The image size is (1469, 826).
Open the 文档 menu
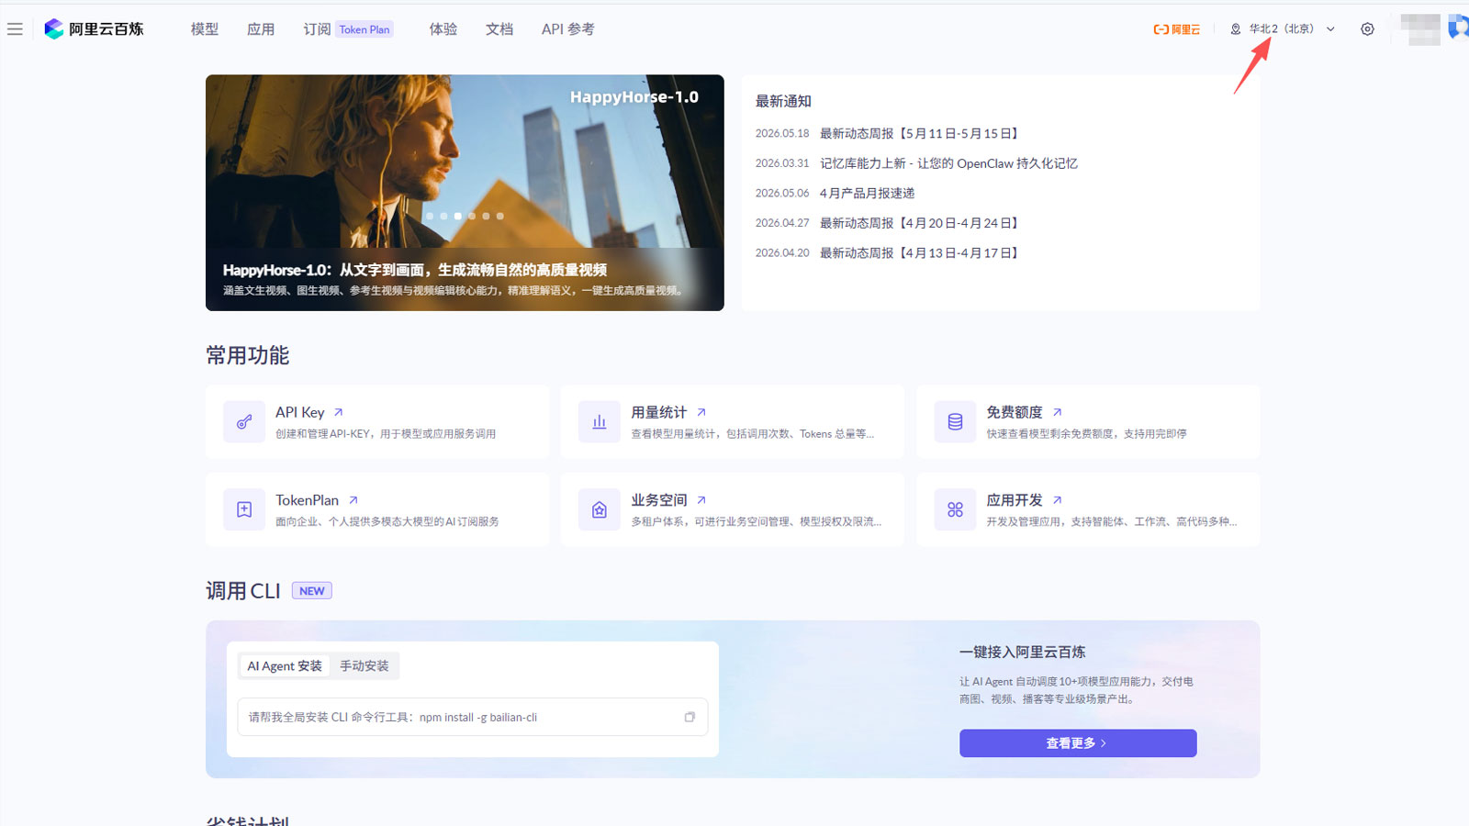(x=499, y=29)
